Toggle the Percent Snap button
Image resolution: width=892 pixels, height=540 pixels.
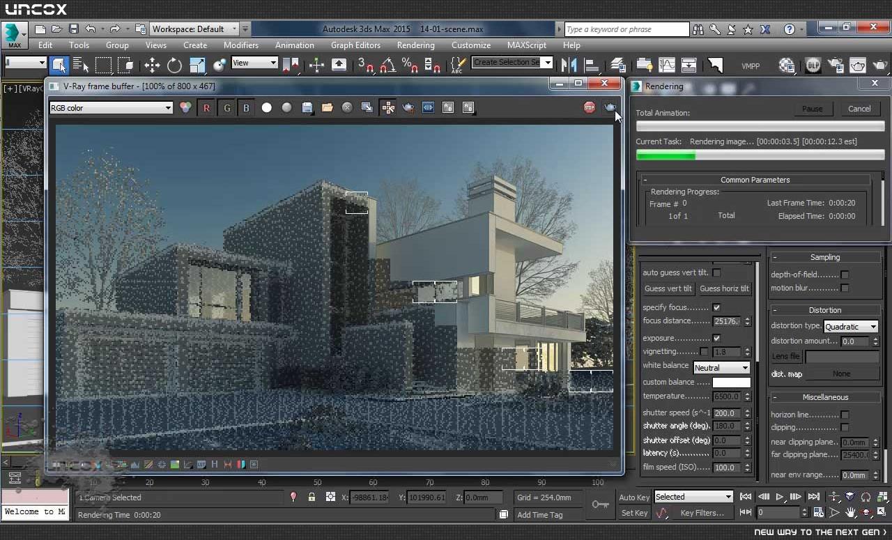coord(410,65)
